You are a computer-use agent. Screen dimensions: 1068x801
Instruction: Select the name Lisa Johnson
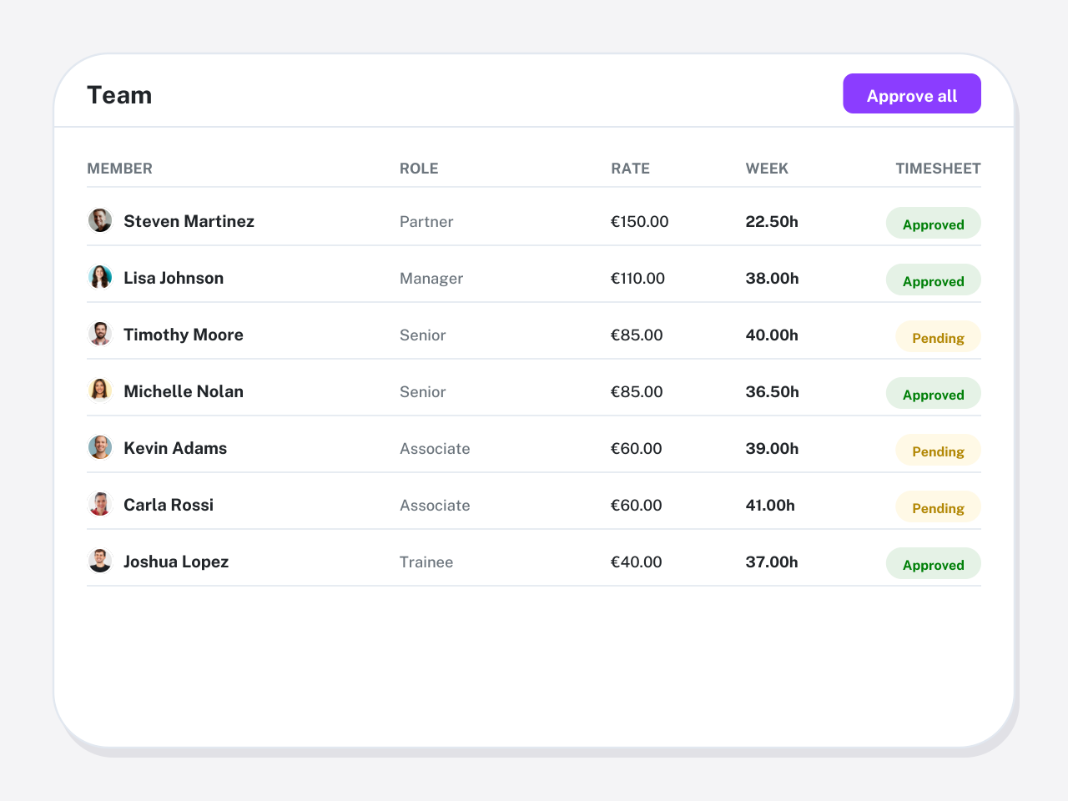pos(174,278)
